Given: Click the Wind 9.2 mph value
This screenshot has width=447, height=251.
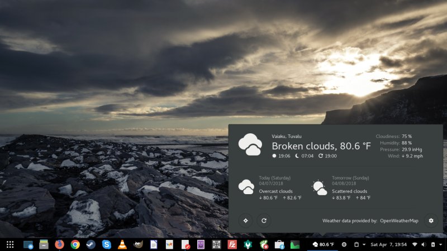Looking at the screenshot, I should 412,156.
